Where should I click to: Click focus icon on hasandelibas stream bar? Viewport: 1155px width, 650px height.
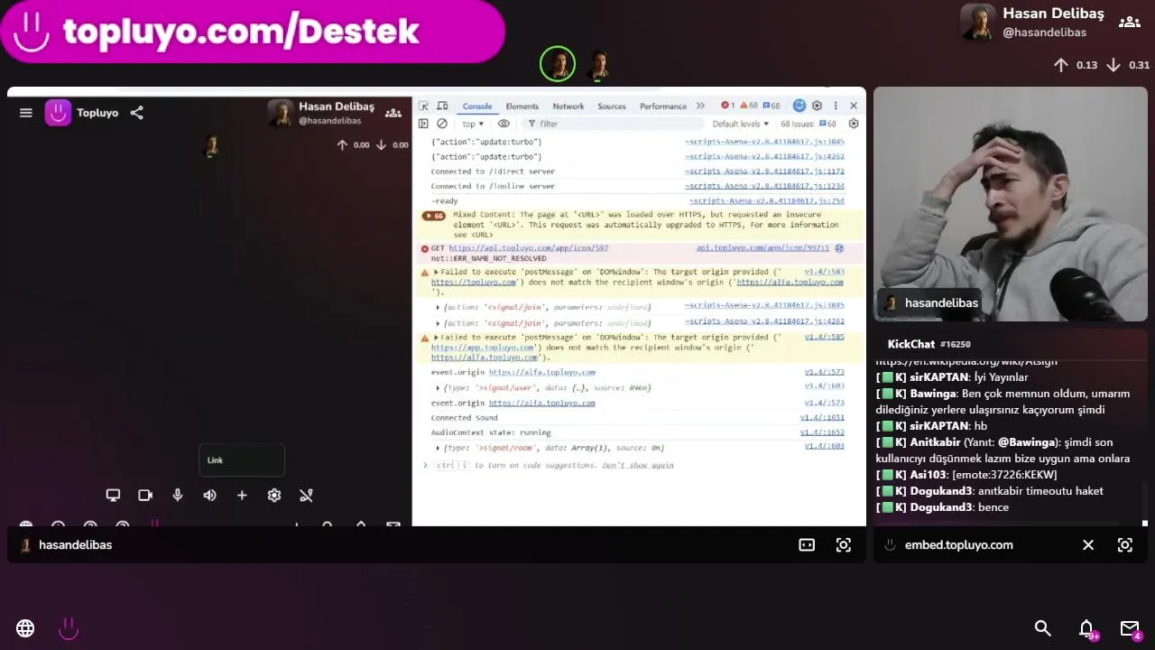tap(843, 545)
